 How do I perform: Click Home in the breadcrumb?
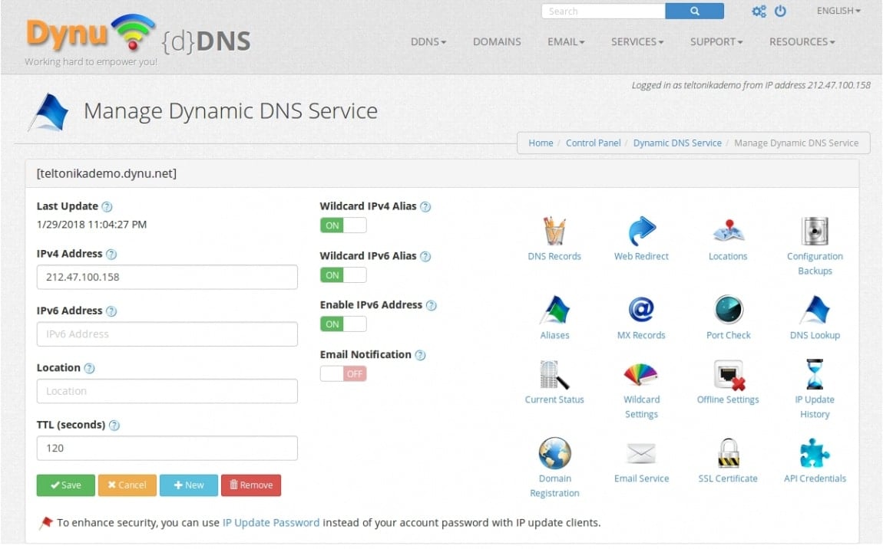coord(541,143)
